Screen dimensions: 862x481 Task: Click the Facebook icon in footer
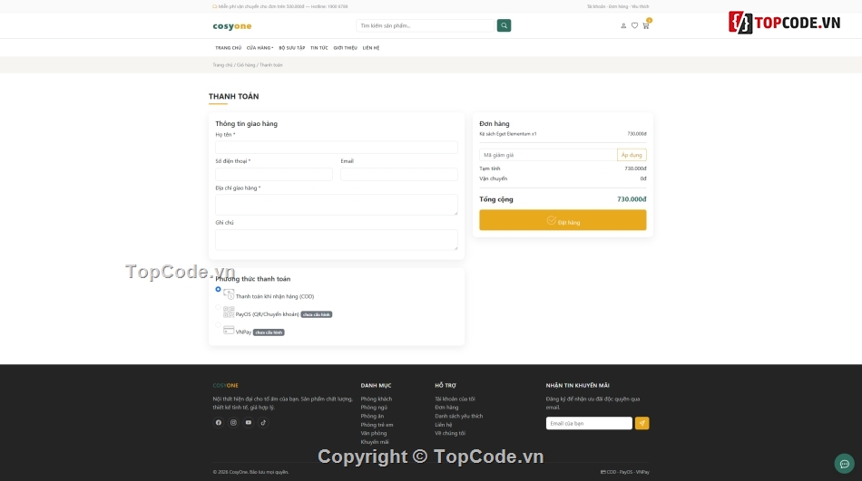tap(219, 422)
